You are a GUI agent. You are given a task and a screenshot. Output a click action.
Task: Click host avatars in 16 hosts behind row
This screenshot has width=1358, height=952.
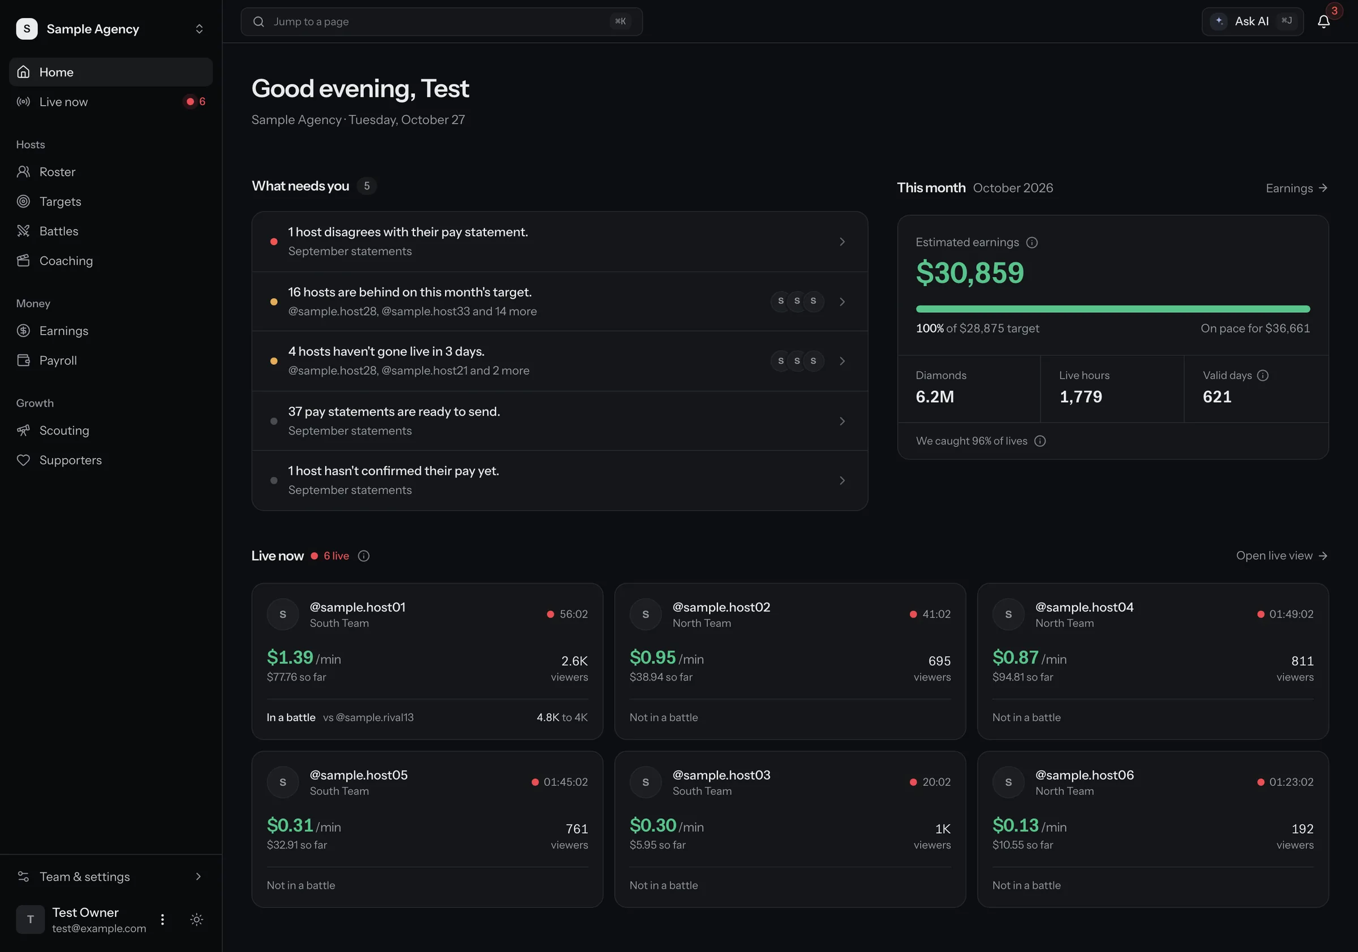tap(797, 301)
